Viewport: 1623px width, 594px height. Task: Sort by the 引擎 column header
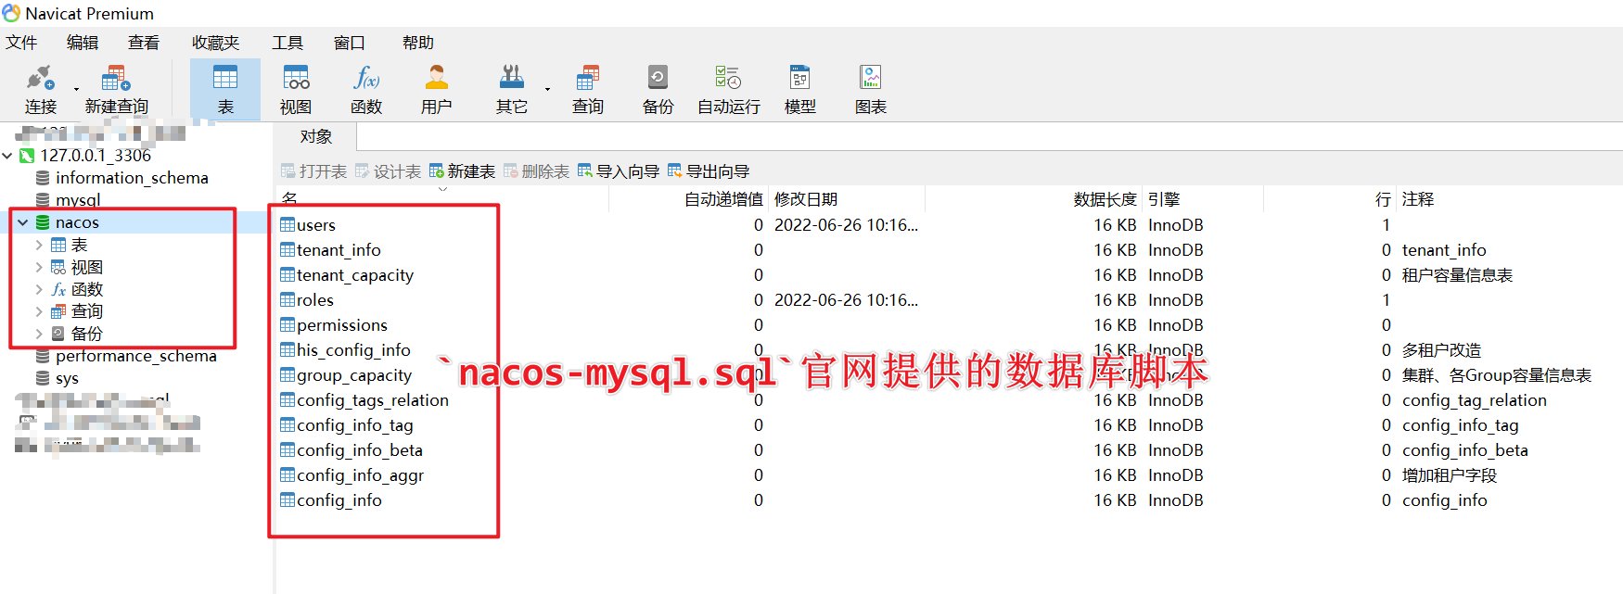point(1202,199)
